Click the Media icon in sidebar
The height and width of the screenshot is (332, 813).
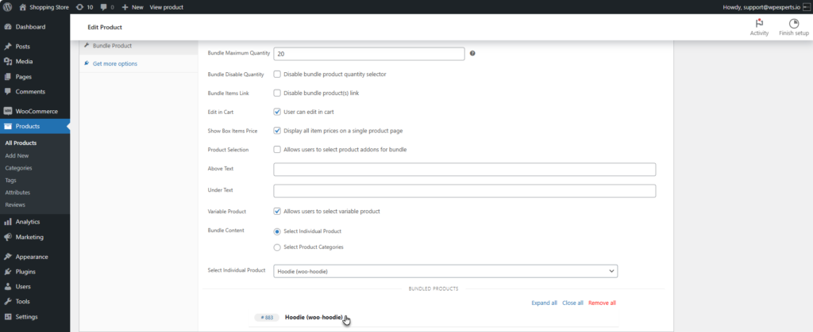point(8,62)
